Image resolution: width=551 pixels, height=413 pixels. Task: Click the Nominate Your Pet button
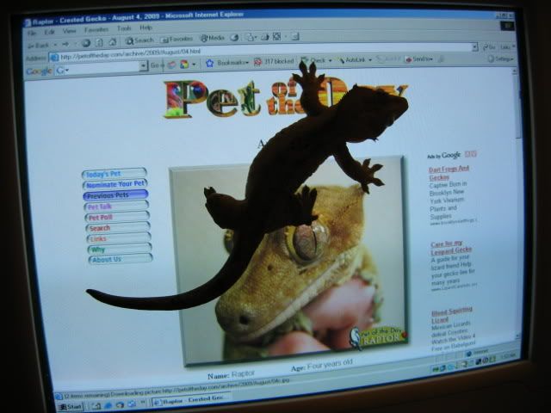tap(115, 184)
